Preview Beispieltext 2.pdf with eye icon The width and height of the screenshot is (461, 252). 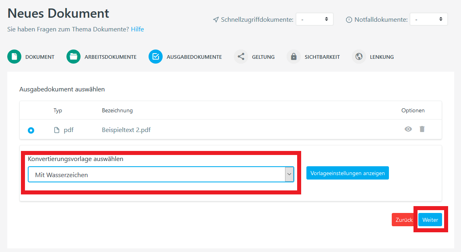(408, 129)
